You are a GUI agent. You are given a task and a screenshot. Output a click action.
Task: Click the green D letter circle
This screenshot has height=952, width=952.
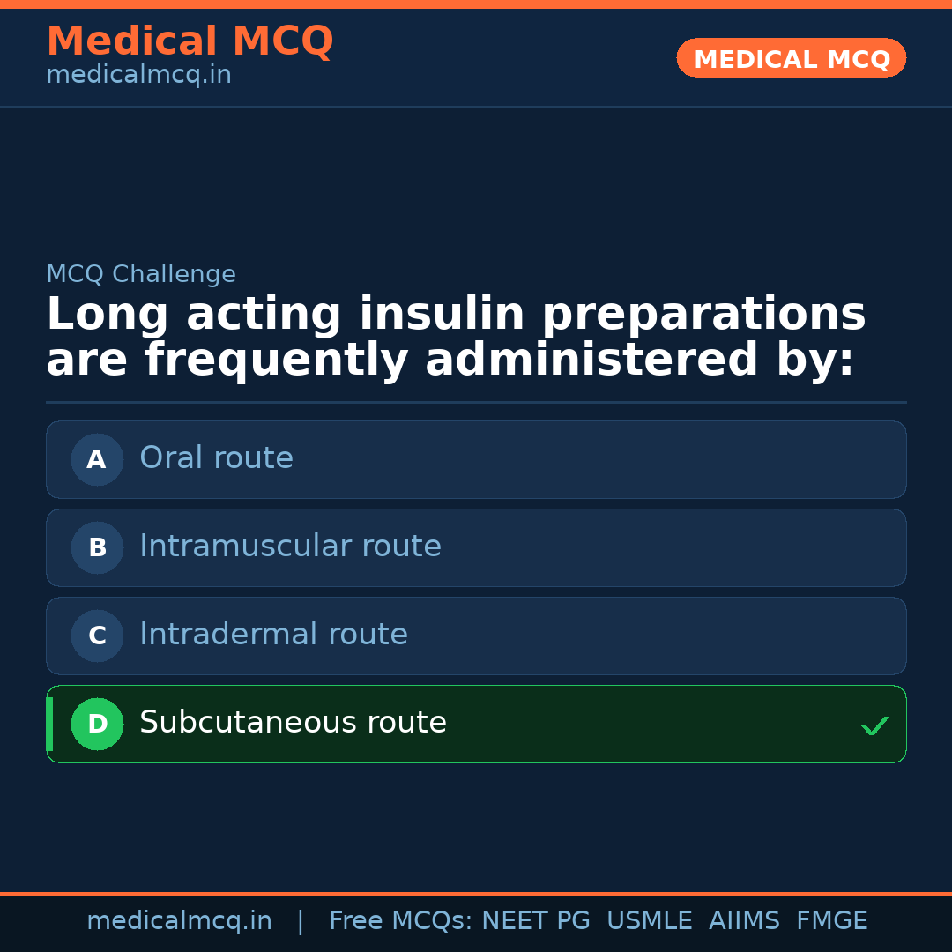(x=97, y=724)
